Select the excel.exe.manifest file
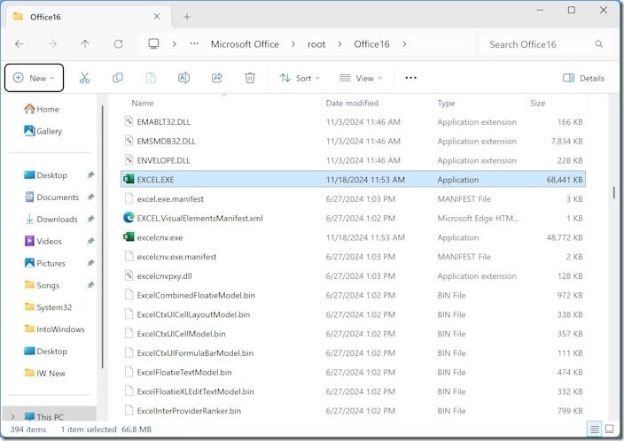Viewport: 624px width, 441px height. [353, 199]
